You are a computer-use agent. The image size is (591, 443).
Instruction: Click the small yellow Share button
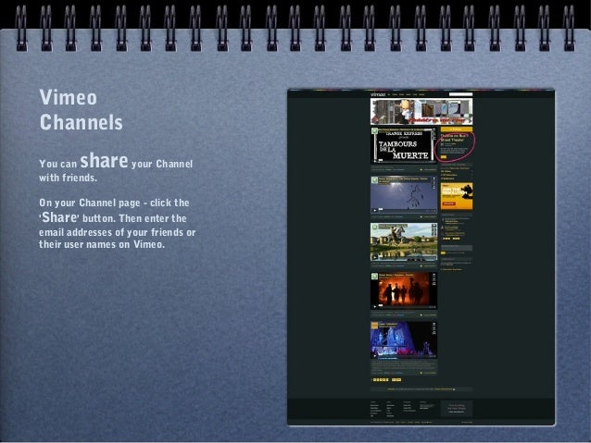444,157
